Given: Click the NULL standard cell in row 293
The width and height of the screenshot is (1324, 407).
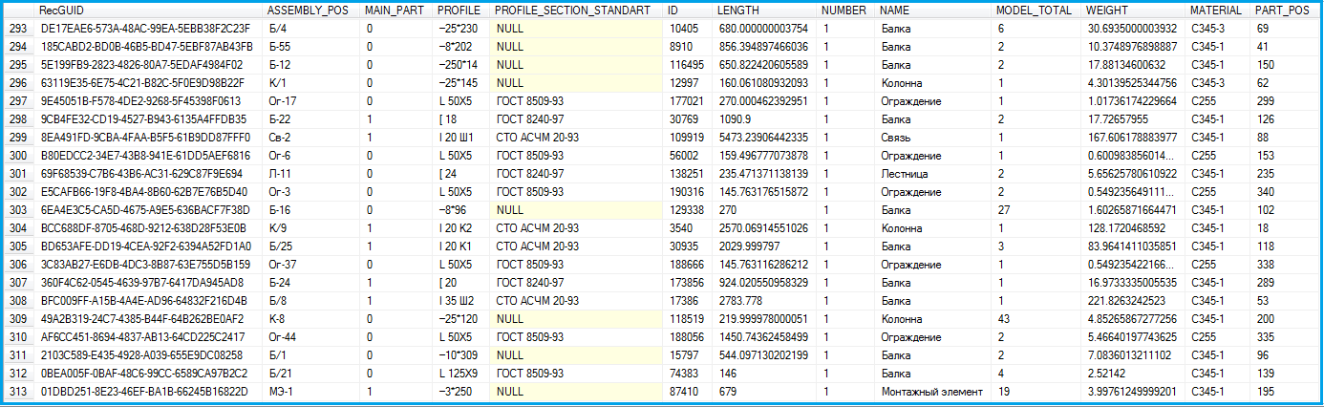Looking at the screenshot, I should pos(577,29).
